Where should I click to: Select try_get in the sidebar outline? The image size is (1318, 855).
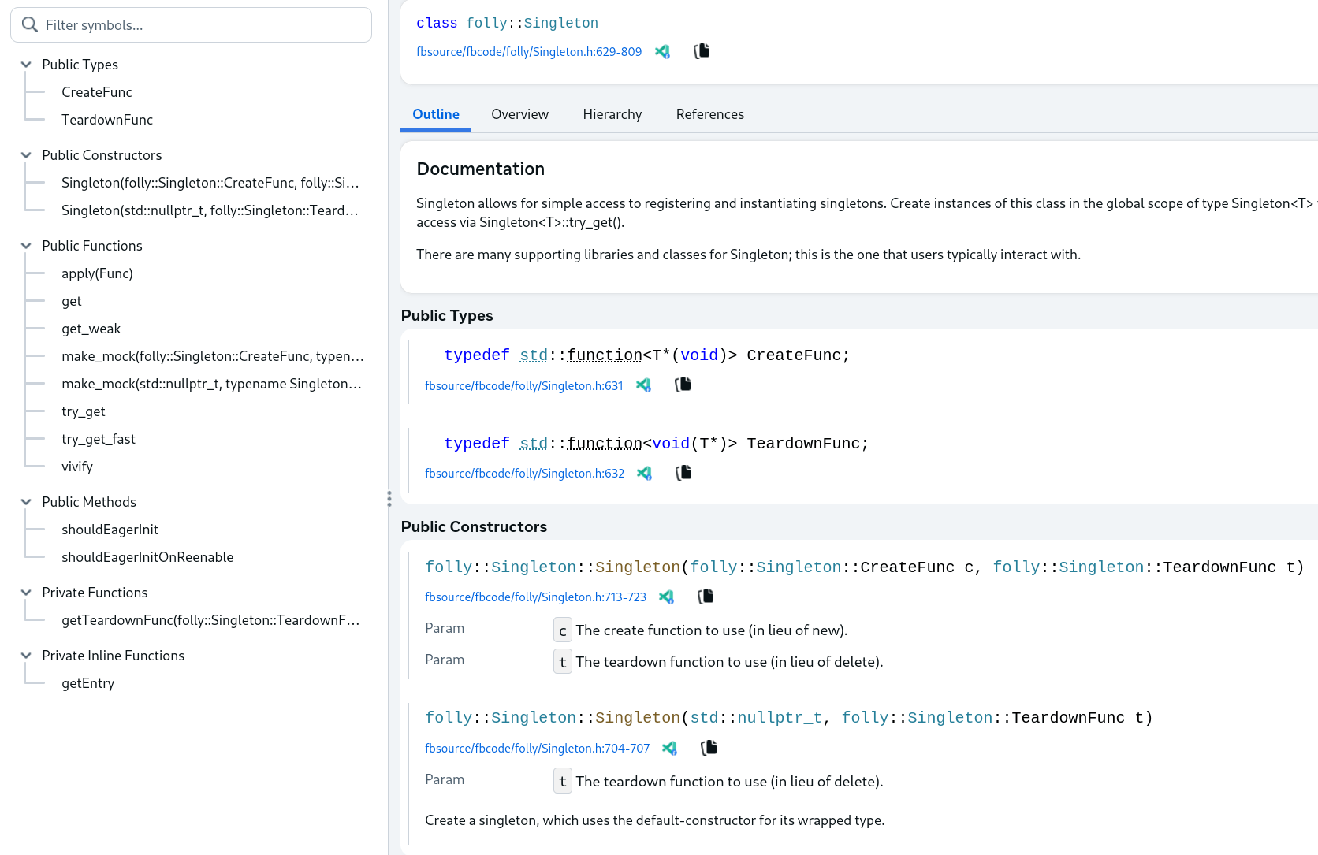click(x=84, y=411)
